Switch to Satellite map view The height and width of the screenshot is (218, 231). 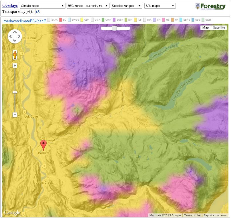tap(219, 27)
